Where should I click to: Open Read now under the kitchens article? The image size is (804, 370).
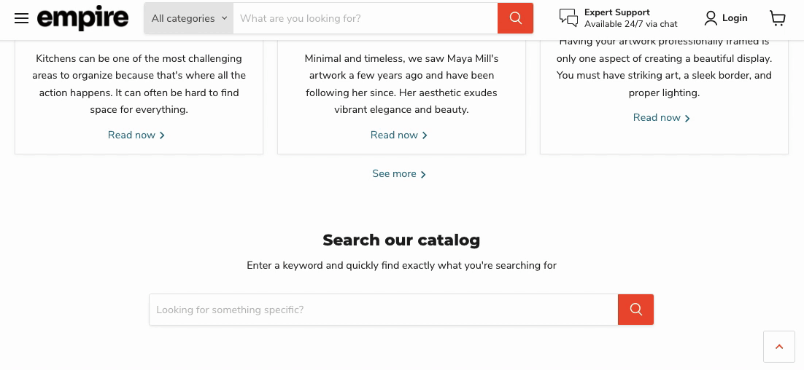click(x=136, y=135)
